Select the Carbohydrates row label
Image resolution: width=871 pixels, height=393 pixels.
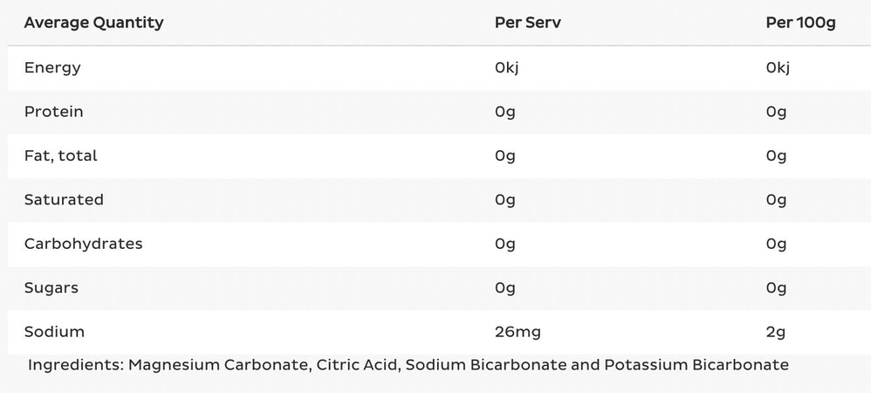tap(83, 244)
